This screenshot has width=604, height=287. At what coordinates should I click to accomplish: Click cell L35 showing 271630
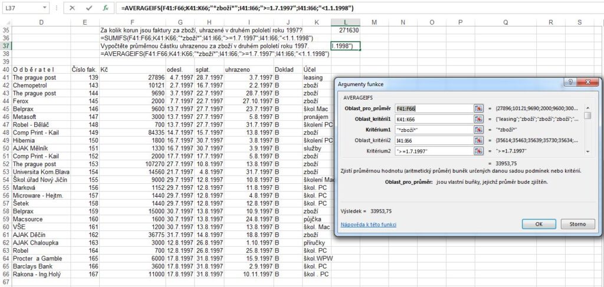point(345,30)
